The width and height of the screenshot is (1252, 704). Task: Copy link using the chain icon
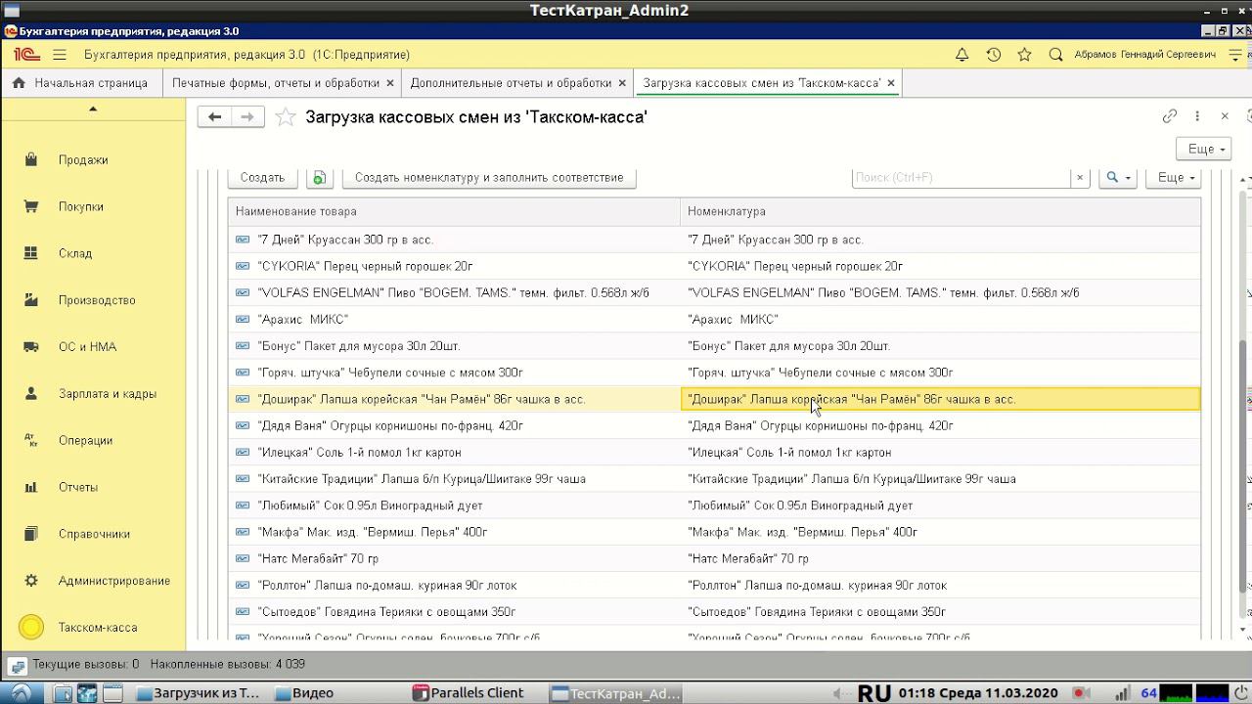[x=1170, y=116]
